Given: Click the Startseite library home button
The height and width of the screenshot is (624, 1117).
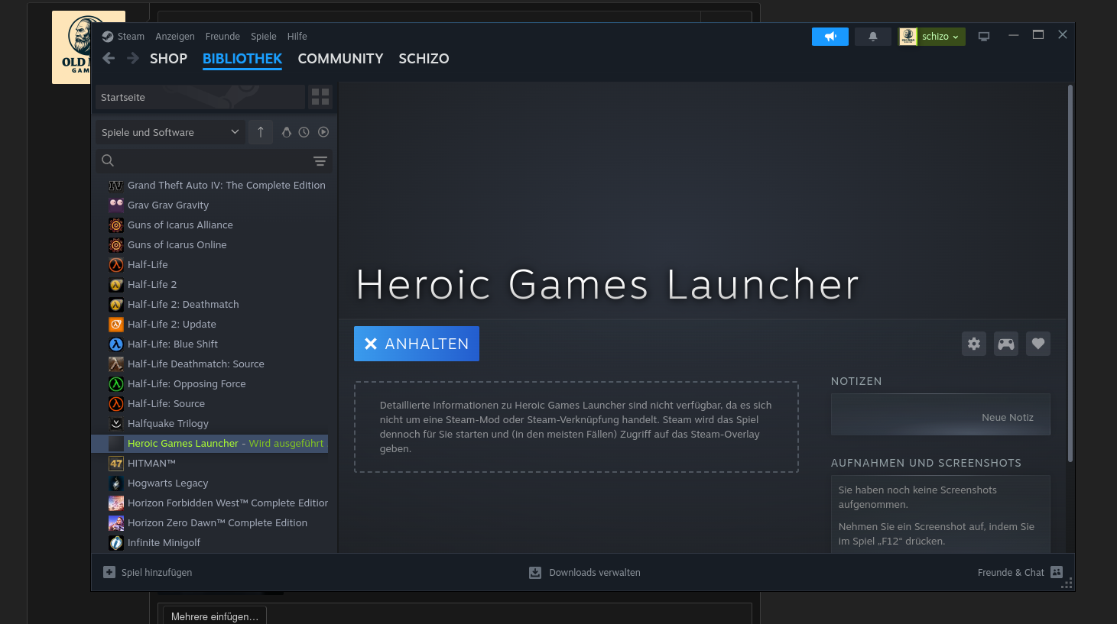Looking at the screenshot, I should (x=200, y=97).
